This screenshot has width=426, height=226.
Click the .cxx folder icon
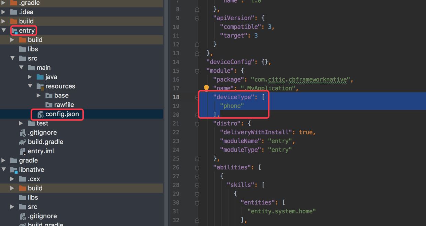coord(23,179)
